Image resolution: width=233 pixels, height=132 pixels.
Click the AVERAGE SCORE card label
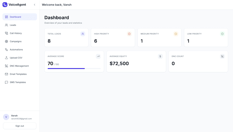click(56, 56)
